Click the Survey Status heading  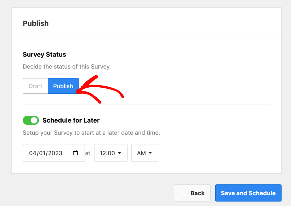44,54
